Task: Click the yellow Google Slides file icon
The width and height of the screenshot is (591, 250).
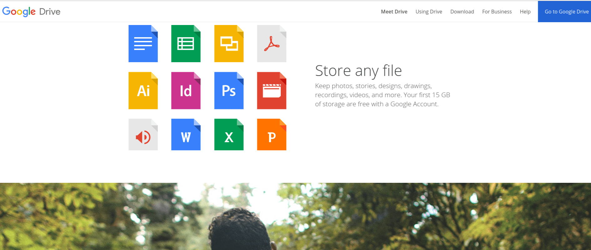Action: [x=229, y=43]
